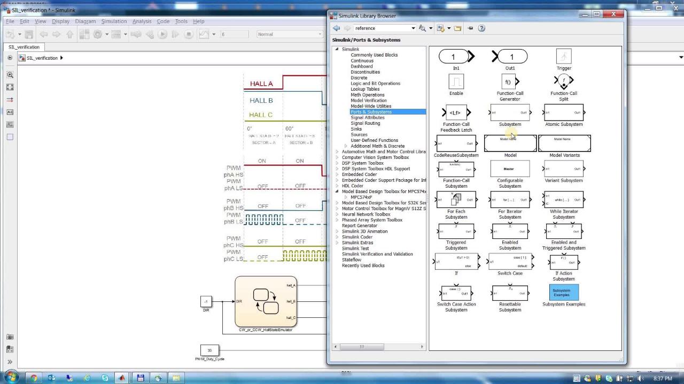Screen dimensions: 684x384
Task: Click the Library Browser back arrow
Action: click(336, 28)
